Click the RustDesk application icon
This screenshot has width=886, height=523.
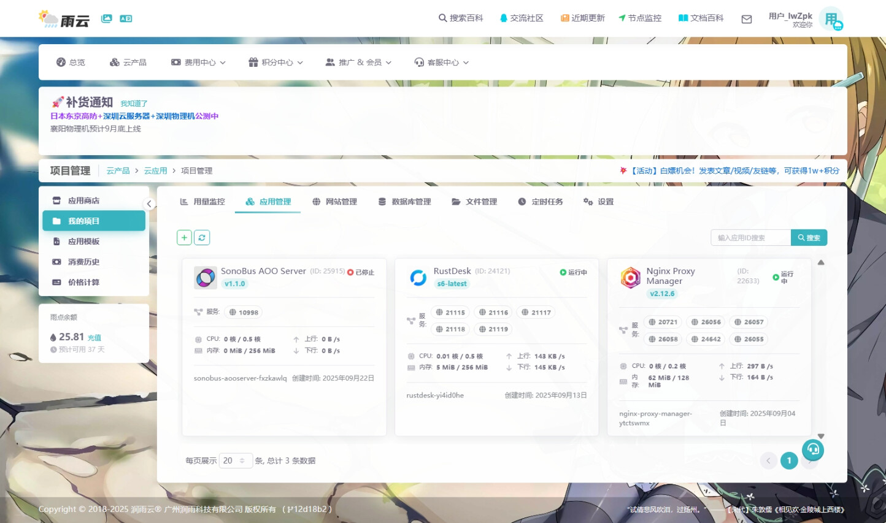click(x=418, y=278)
